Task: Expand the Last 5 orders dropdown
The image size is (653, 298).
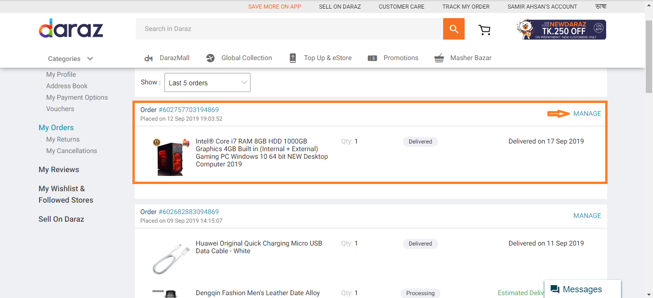Action: [x=207, y=83]
